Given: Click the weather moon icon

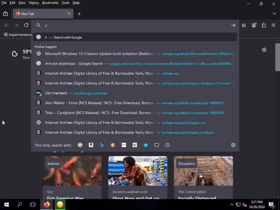Looking at the screenshot, I should [x=15, y=54].
